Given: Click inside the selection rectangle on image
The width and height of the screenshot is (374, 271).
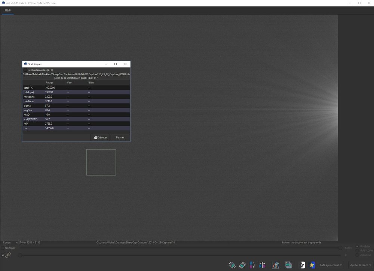Looking at the screenshot, I should point(101,162).
